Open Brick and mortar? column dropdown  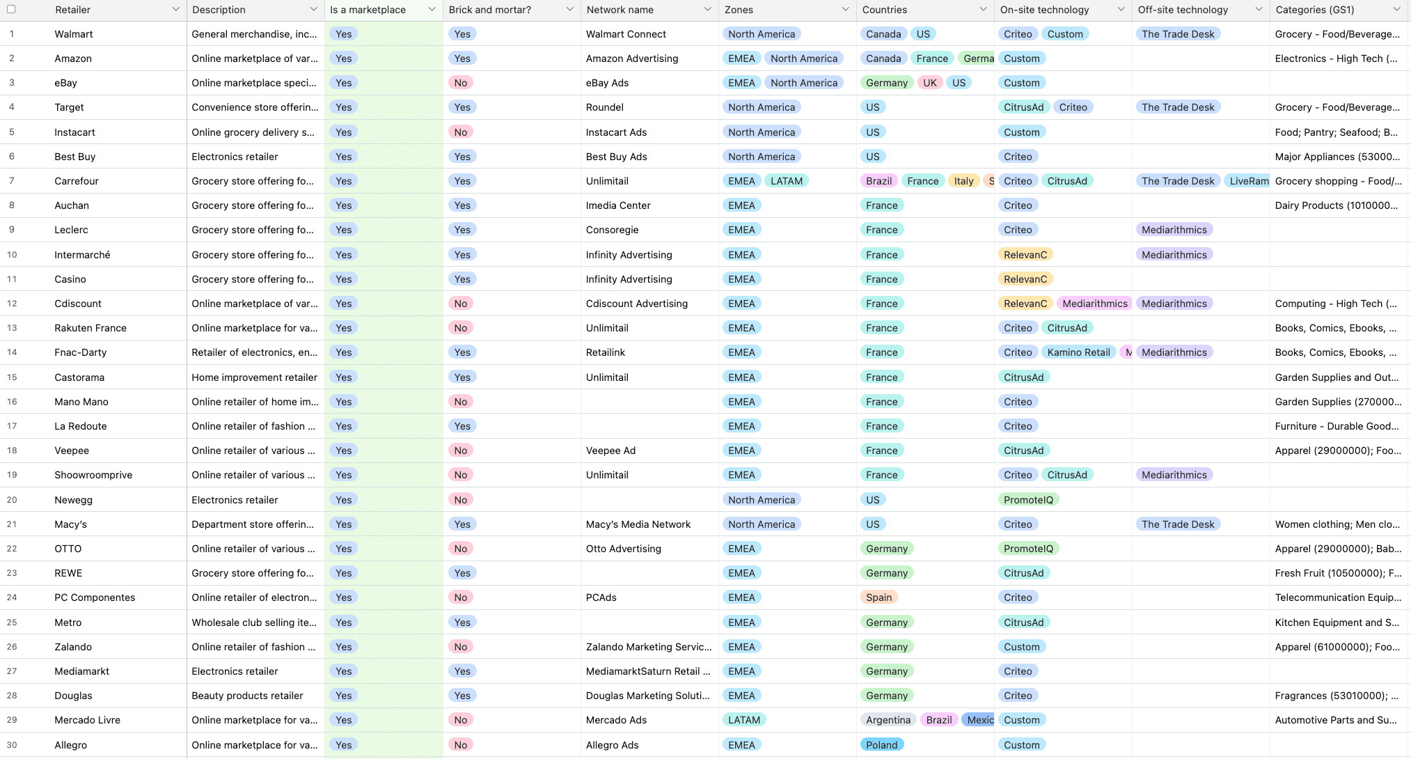tap(569, 9)
